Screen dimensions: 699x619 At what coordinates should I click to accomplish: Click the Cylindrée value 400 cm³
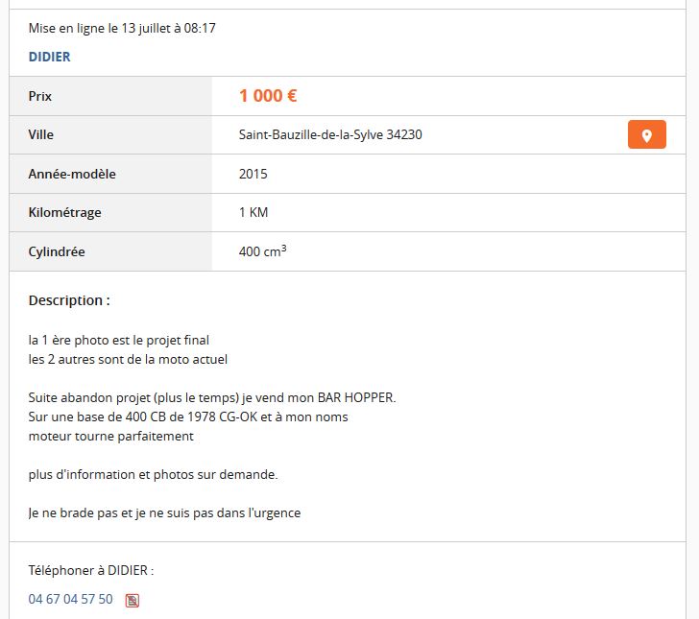262,250
